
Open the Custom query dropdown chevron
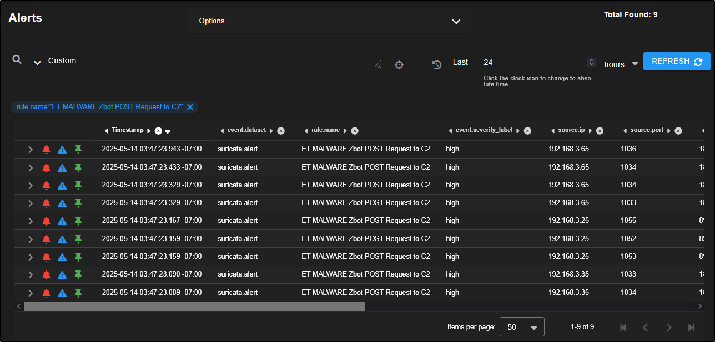click(x=37, y=63)
